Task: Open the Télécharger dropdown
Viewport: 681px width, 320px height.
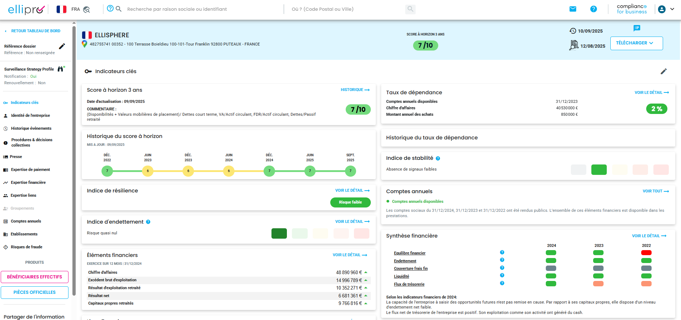Action: 636,43
